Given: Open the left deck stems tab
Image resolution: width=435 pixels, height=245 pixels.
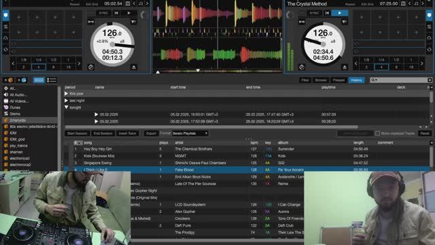Looking at the screenshot, I should 5,27.
